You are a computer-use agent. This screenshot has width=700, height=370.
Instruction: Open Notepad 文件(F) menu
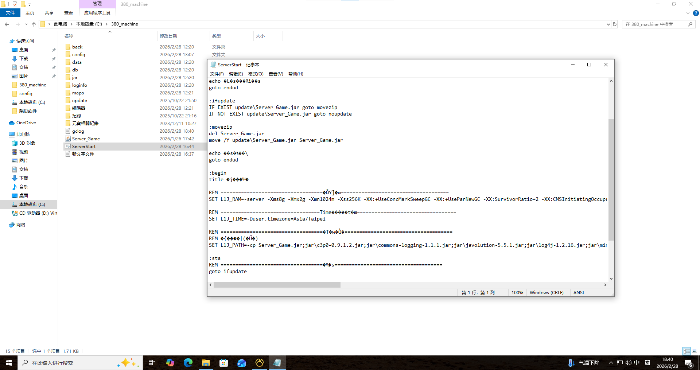point(217,74)
